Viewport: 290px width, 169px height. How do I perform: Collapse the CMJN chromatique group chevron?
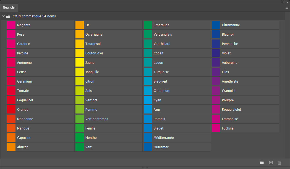tap(4, 16)
